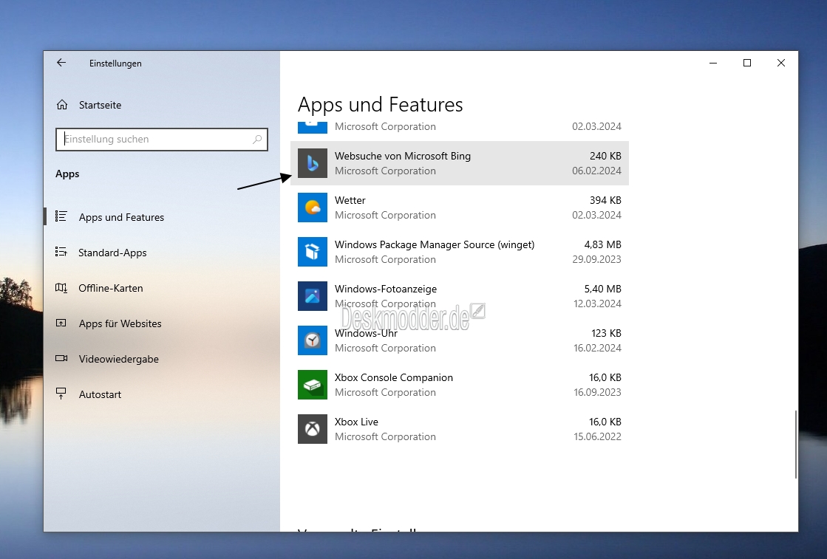Click the Windows-Uhr clock icon
This screenshot has width=827, height=559.
312,340
